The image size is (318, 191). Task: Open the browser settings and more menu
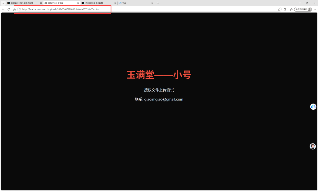click(x=315, y=9)
